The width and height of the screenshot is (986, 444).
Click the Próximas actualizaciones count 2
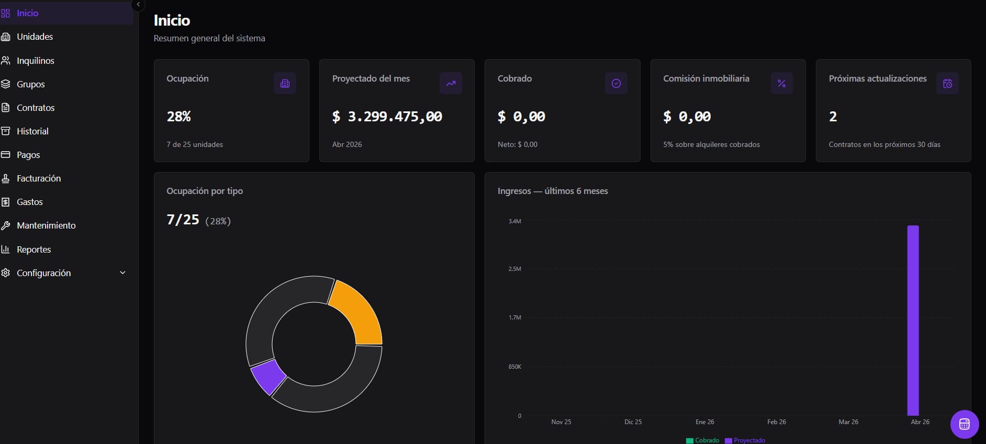pyautogui.click(x=833, y=117)
